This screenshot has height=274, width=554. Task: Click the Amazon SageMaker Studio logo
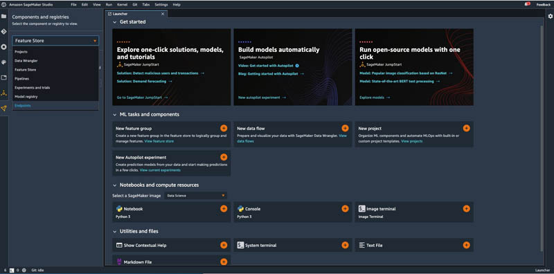pos(4,5)
